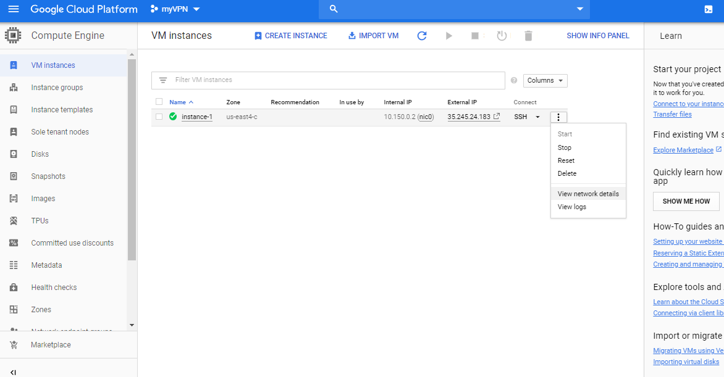The height and width of the screenshot is (377, 724).
Task: Click the Start (play) toolbar icon
Action: [x=449, y=36]
